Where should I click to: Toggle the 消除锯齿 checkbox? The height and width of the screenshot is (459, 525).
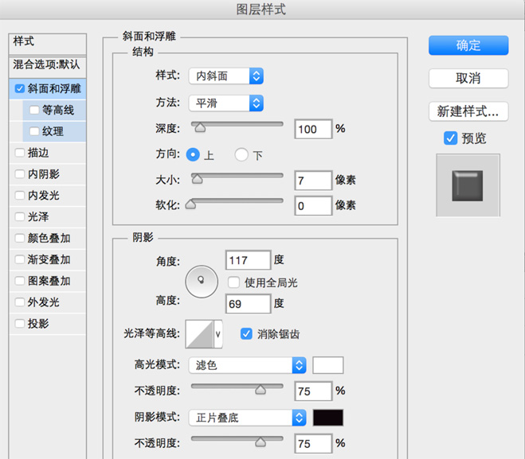(246, 334)
